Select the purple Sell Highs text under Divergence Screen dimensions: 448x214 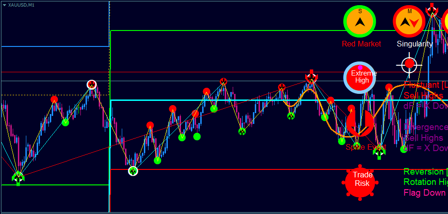click(424, 138)
